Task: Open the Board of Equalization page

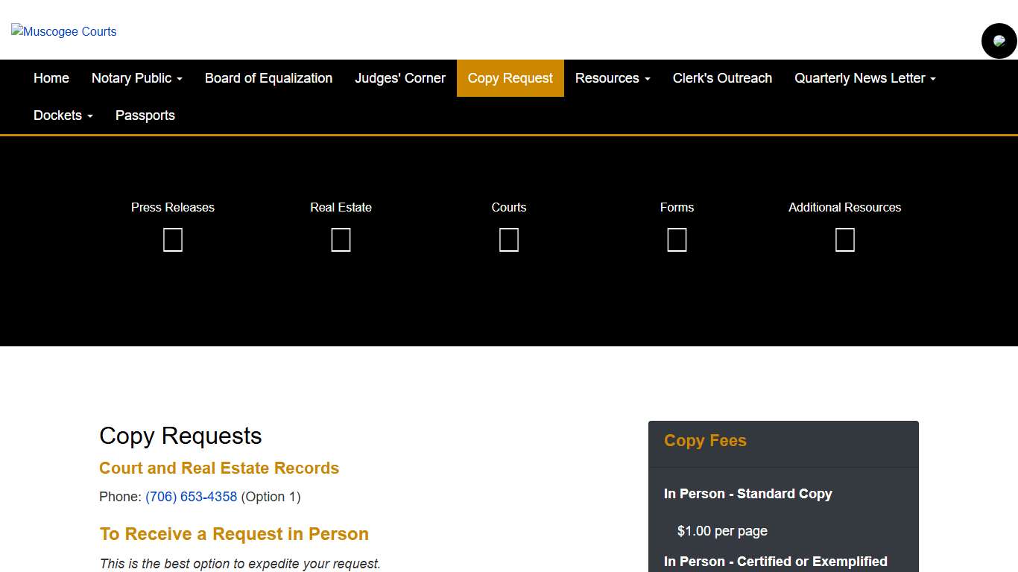Action: (268, 78)
